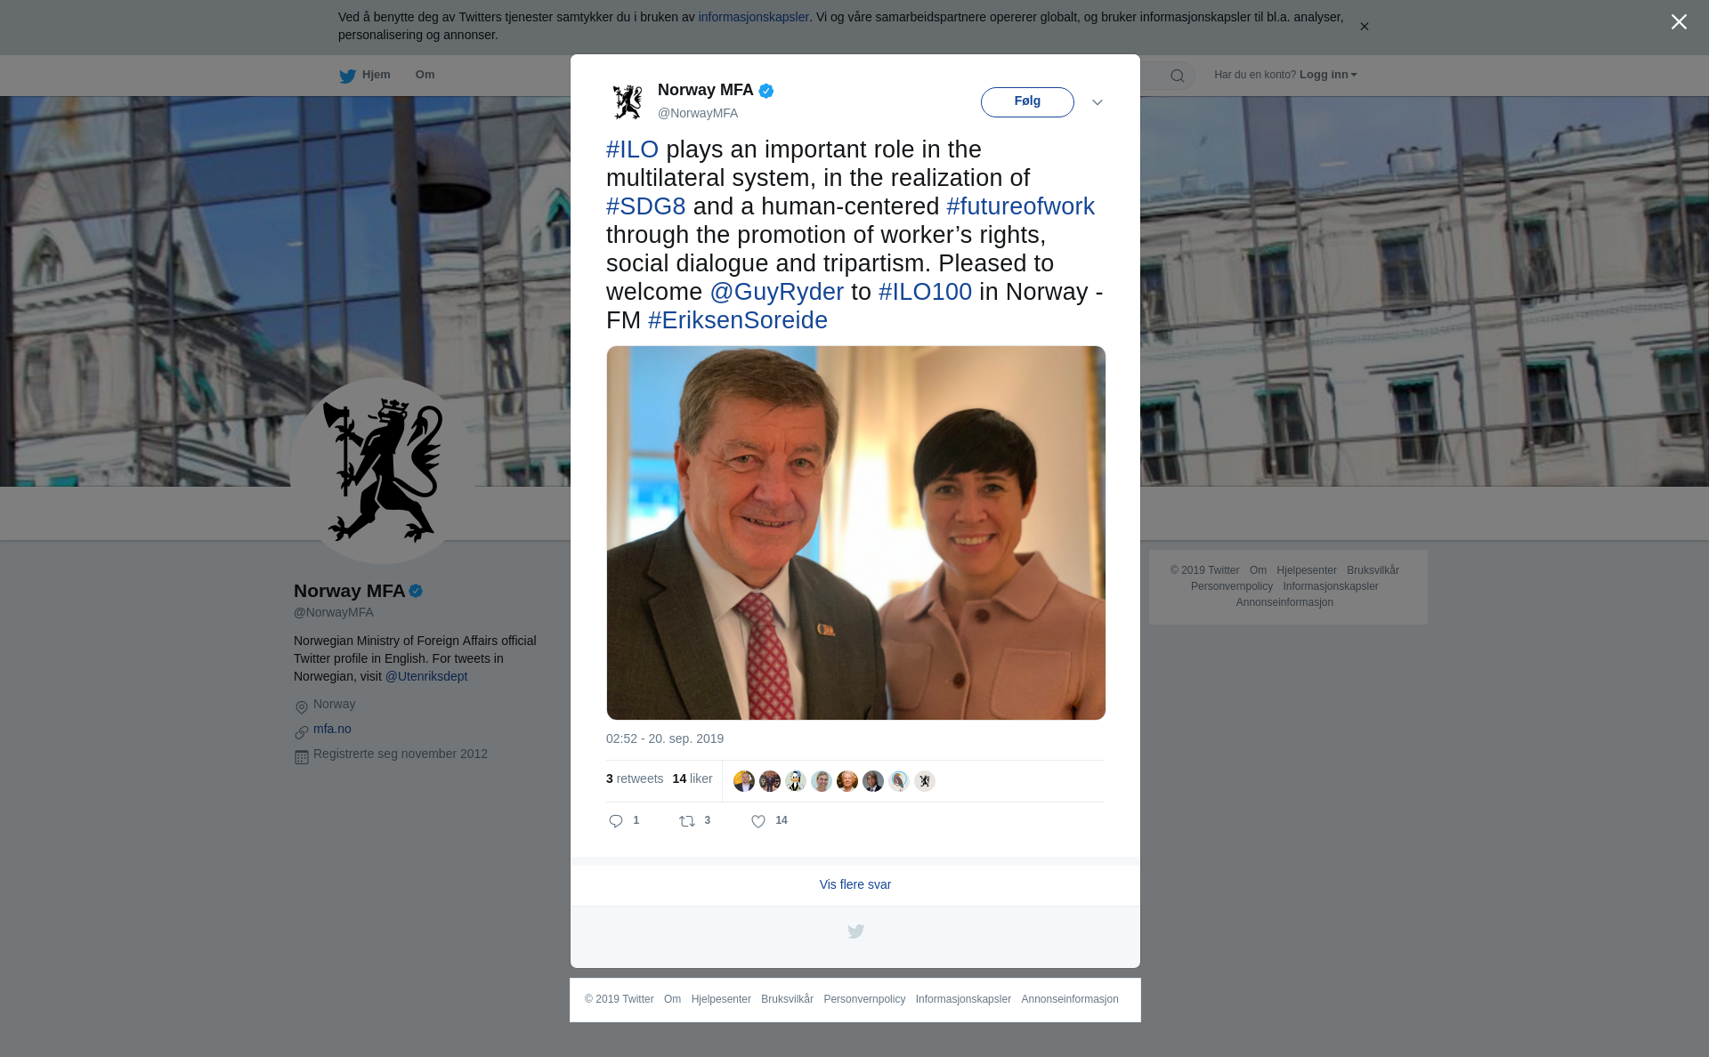Open the Norway MFA profile name in sidebar
Viewport: 1709px width, 1057px height.
[349, 591]
